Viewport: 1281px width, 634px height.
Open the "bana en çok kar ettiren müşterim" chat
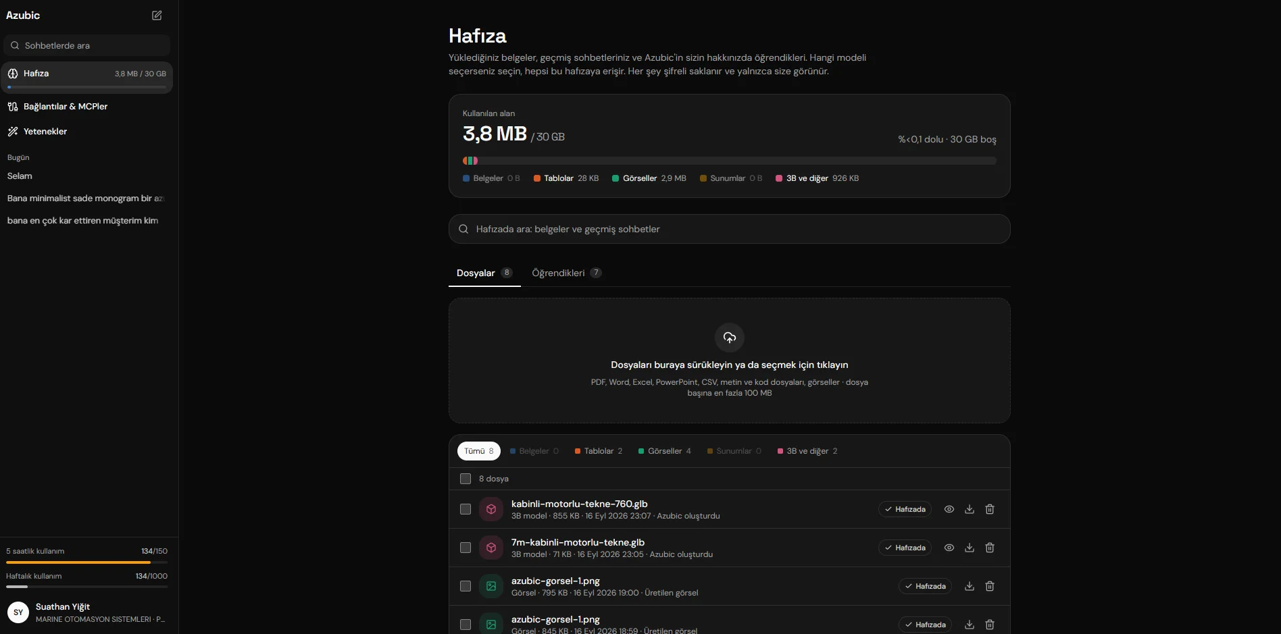tap(86, 220)
